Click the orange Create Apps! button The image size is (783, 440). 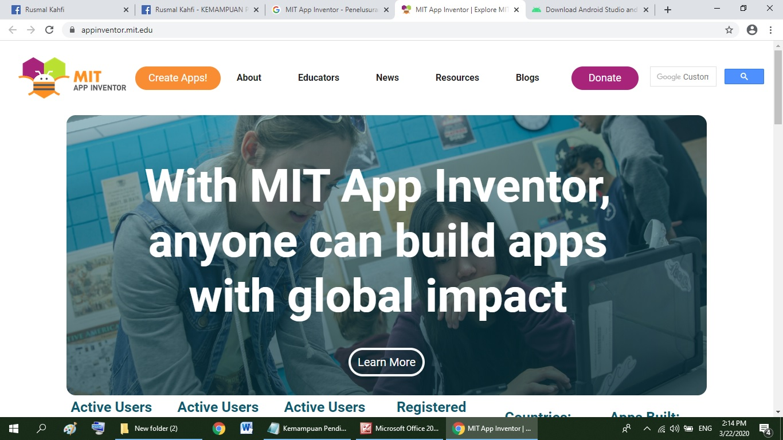tap(178, 78)
